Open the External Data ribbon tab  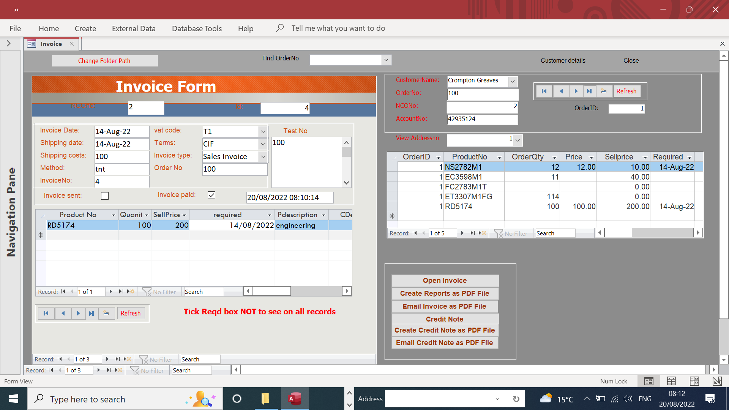pos(134,28)
